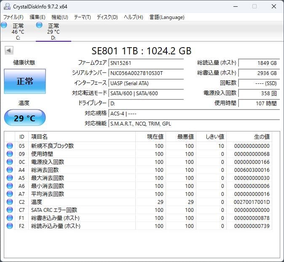Open the 言語(Language) menu
Image resolution: width=284 pixels, height=262 pixels.
(x=167, y=17)
